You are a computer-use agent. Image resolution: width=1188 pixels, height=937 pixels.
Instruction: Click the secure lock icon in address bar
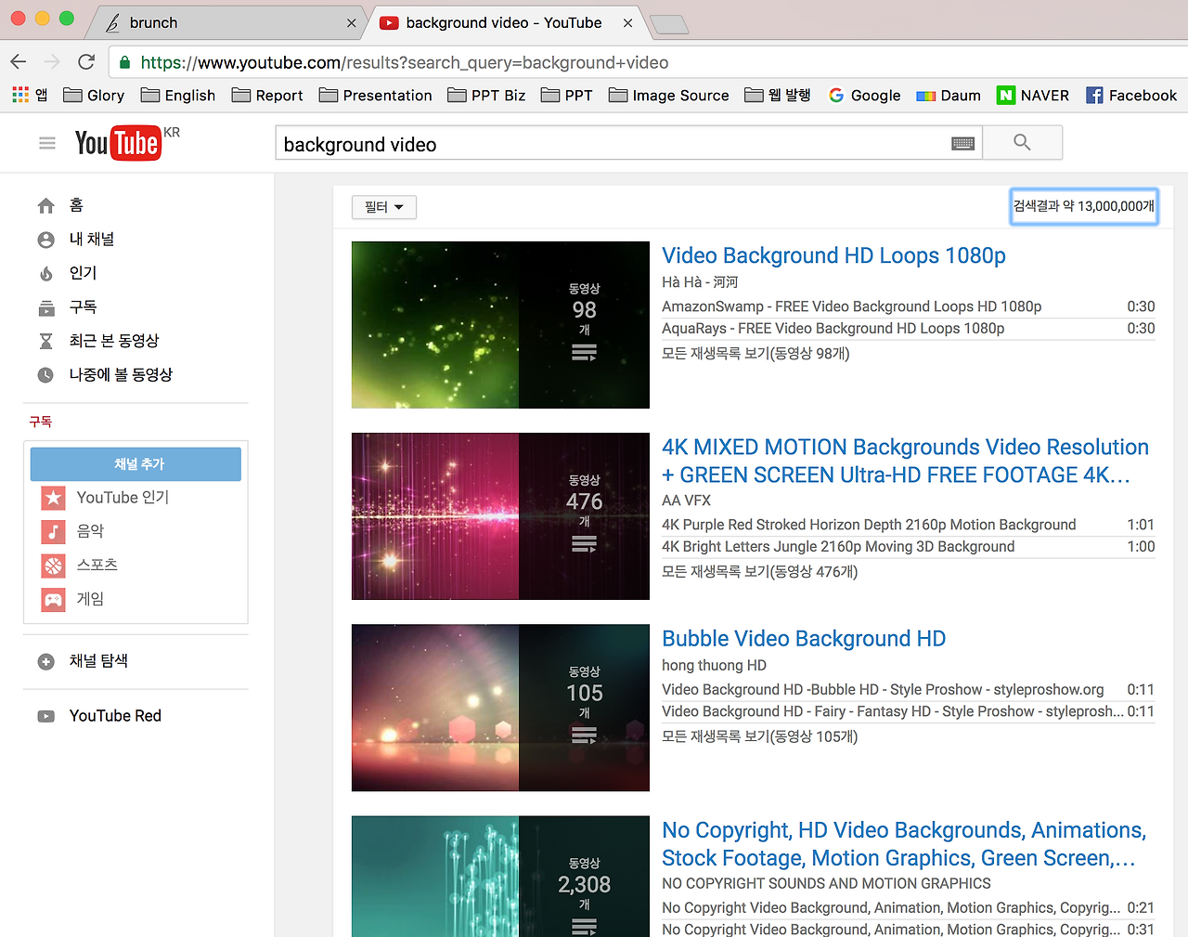pyautogui.click(x=124, y=62)
